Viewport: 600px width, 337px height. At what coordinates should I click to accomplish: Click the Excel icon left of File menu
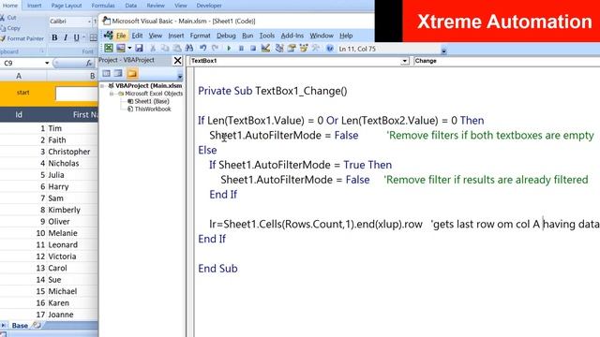pyautogui.click(x=109, y=36)
